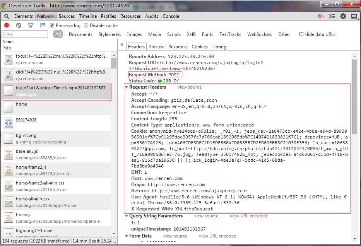Close the request details pane with the X
Image resolution: width=361 pixels, height=246 pixels.
point(122,44)
